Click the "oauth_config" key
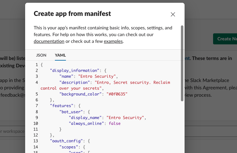This screenshot has width=237, height=153. coord(66,141)
